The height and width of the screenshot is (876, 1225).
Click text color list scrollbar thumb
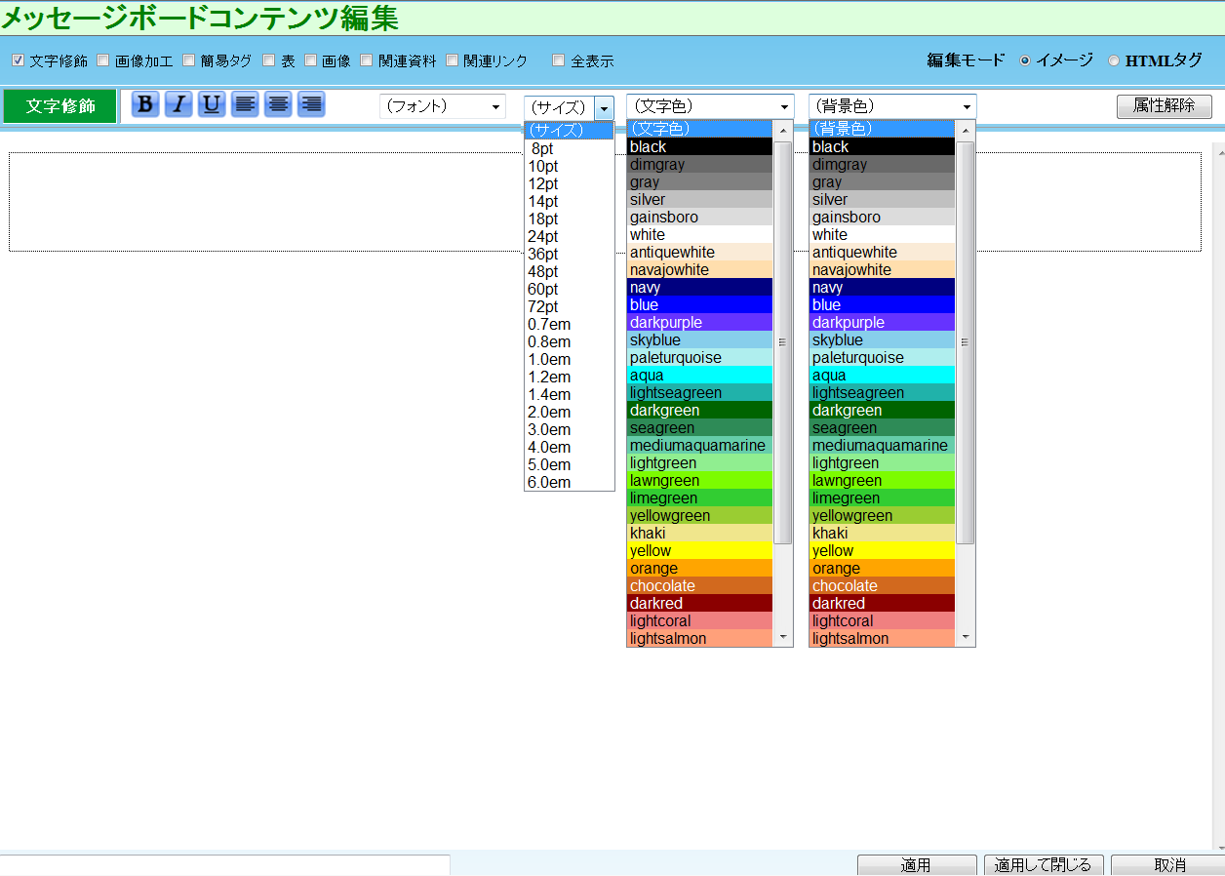(x=782, y=342)
